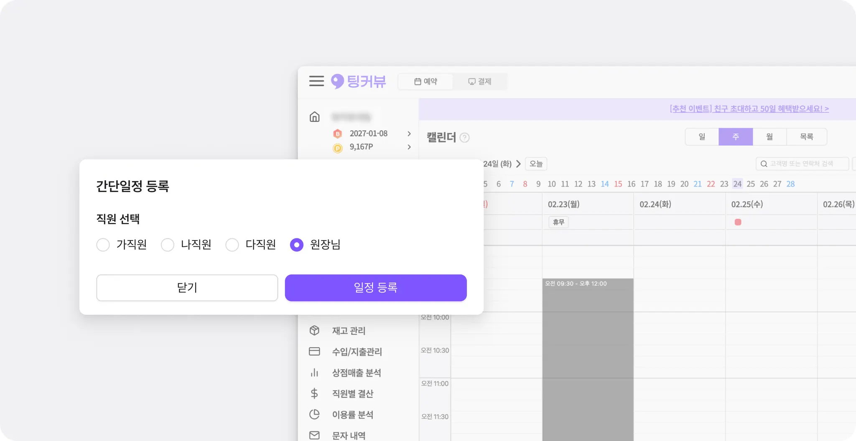Click the 휴무 tag on 02.23
This screenshot has height=441, width=856.
[558, 222]
